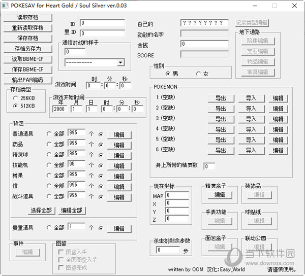Click the X coordinate field
305x276 pixels.
click(x=177, y=203)
